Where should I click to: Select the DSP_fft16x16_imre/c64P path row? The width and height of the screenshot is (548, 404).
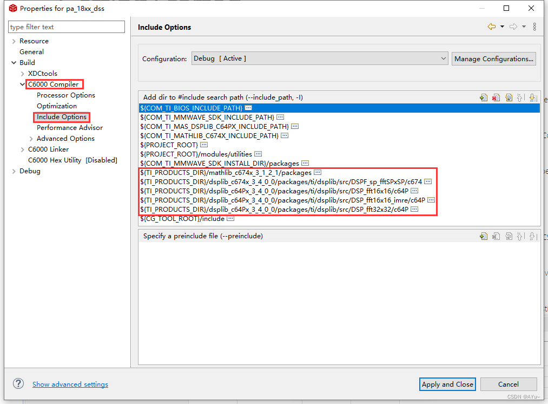tap(339, 200)
